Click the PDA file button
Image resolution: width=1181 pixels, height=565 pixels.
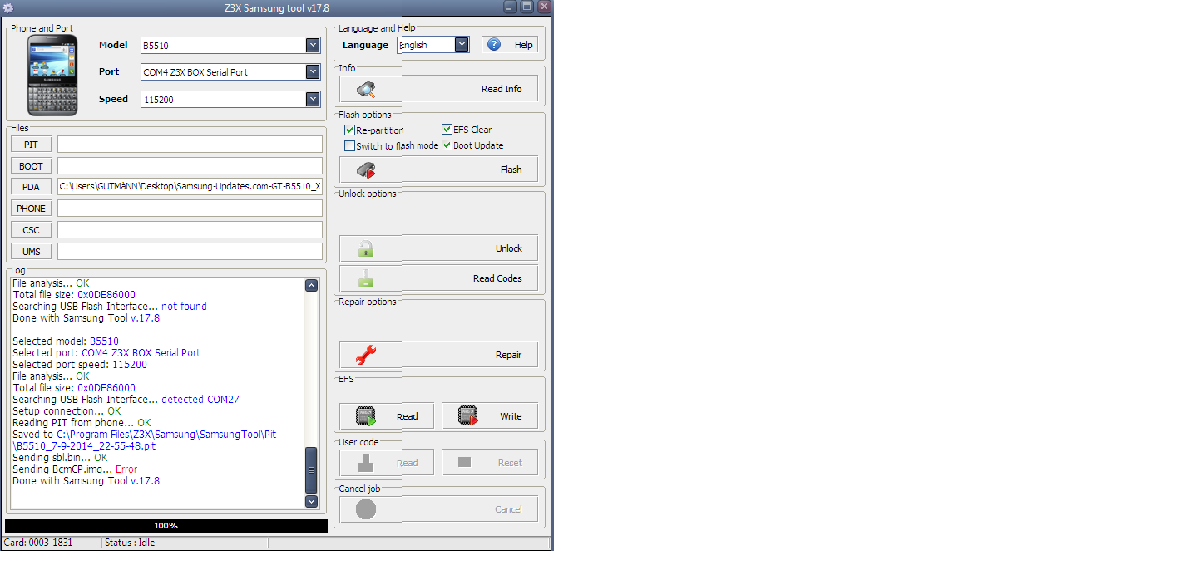[31, 187]
